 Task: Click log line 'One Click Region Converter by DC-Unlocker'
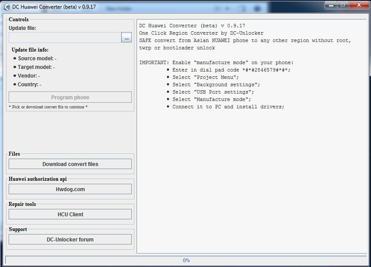click(201, 33)
